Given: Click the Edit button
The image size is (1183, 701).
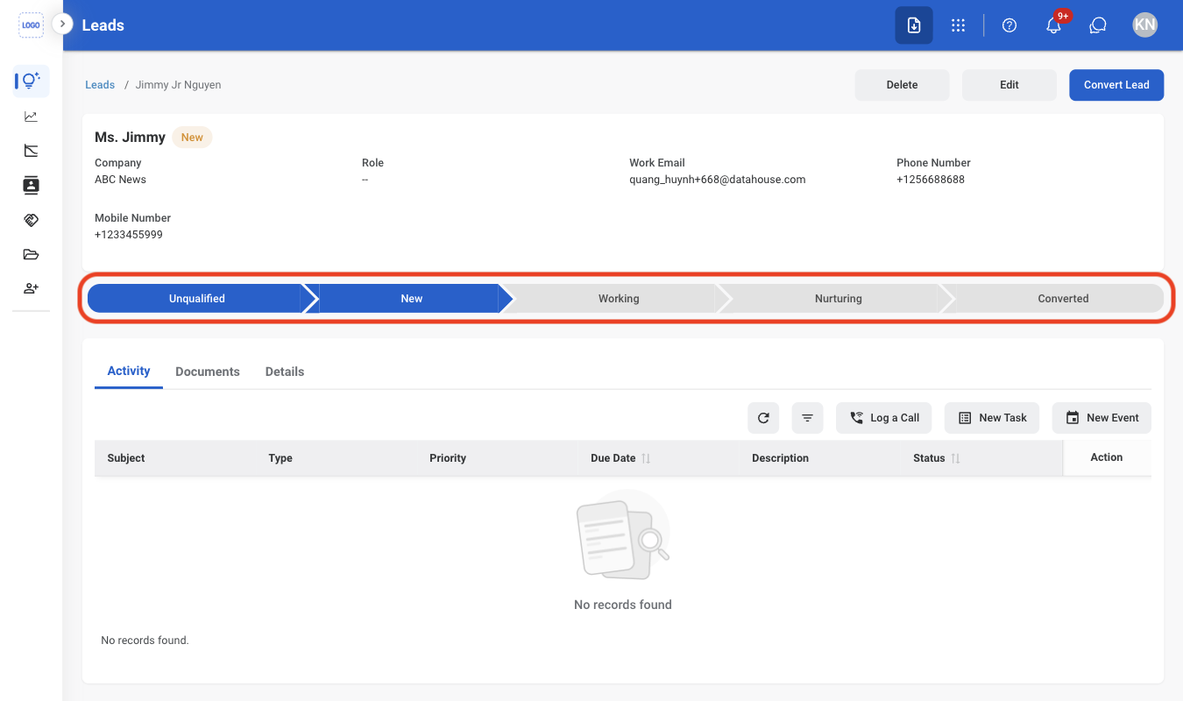Looking at the screenshot, I should [1009, 85].
